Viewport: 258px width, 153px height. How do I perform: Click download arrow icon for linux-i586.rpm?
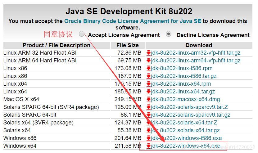pyautogui.click(x=149, y=68)
